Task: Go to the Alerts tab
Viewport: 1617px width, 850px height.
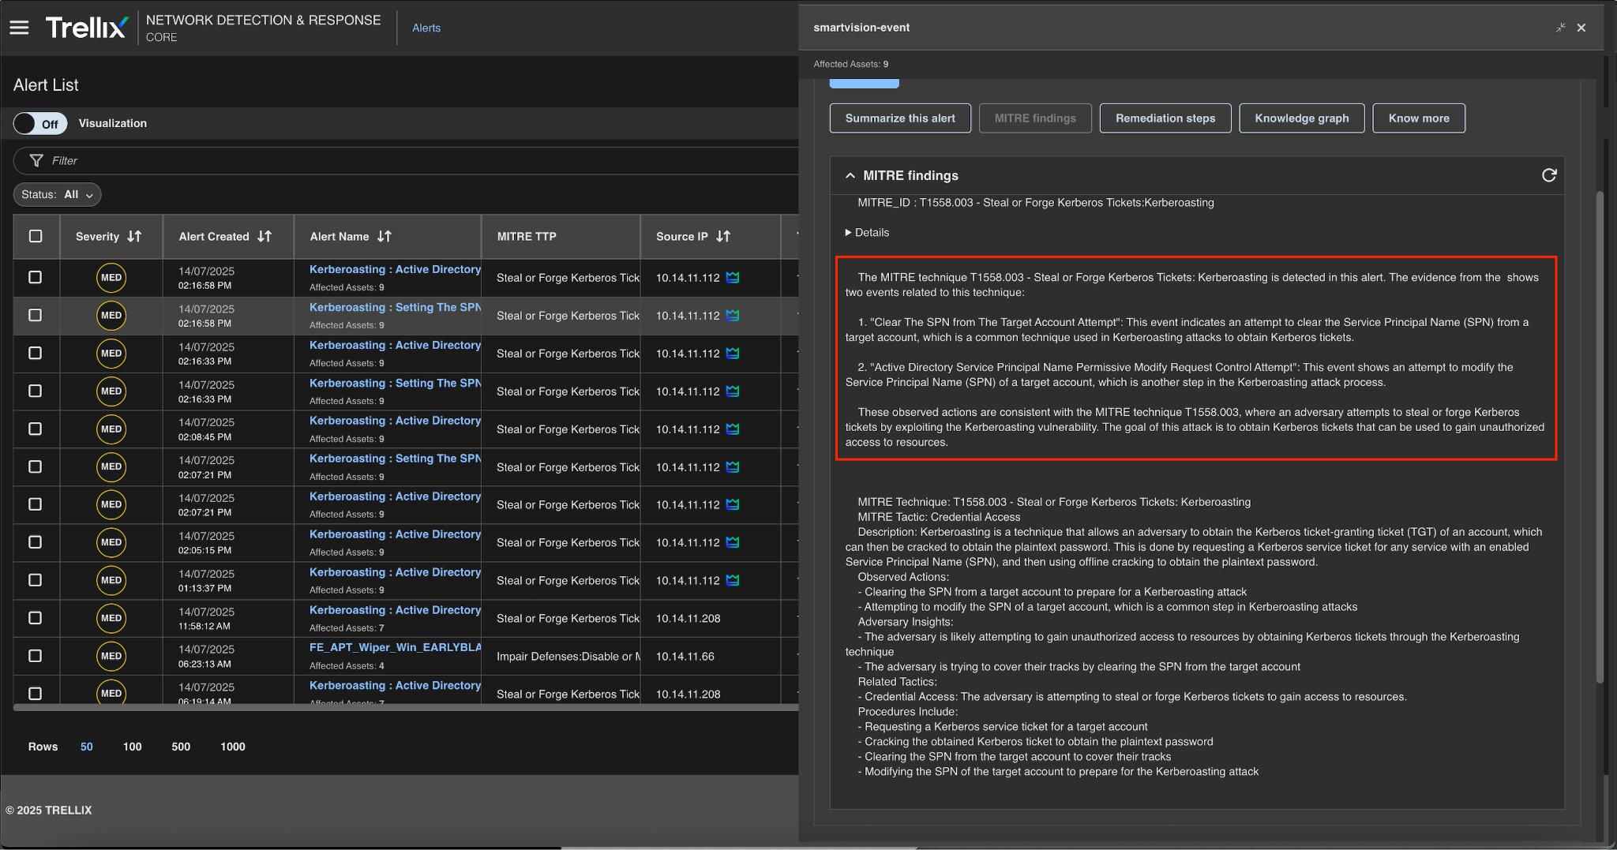Action: 426,28
